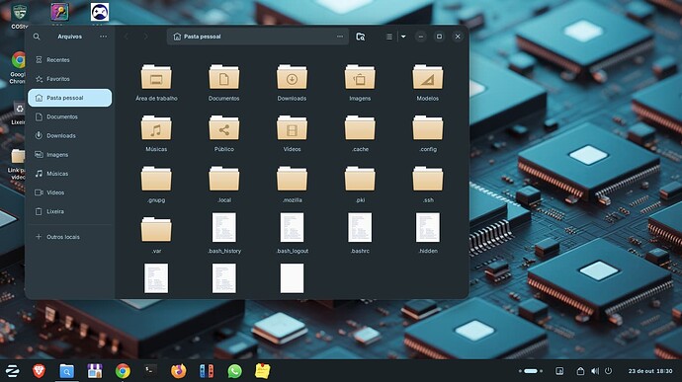
Task: Open the sticky notes app in the taskbar
Action: [262, 371]
